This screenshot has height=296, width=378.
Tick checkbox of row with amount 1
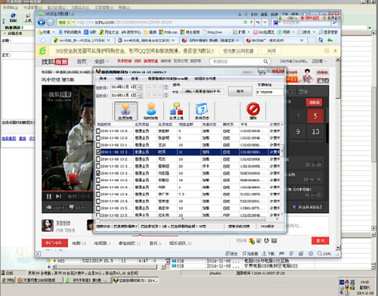click(98, 187)
